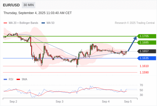
Task: Select the MA 20 + Bollinger Bands legend label
Action: click(x=23, y=23)
